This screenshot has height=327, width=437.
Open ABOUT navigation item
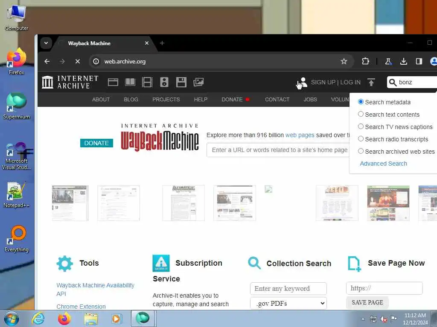tap(101, 99)
